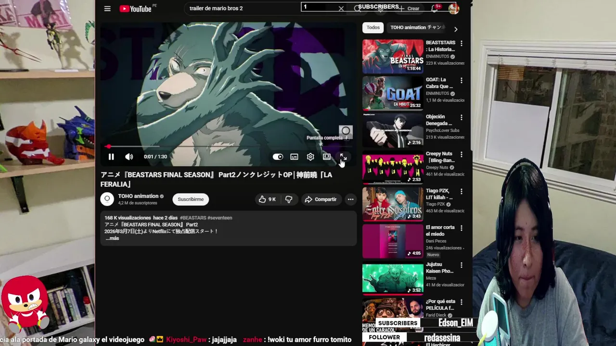Open options for Creepy Nuts video
The width and height of the screenshot is (616, 346).
[462, 154]
